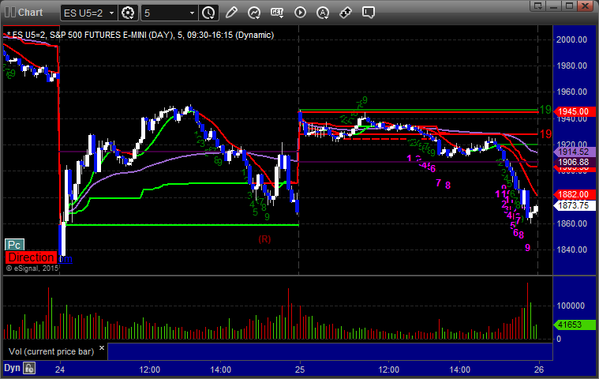This screenshot has height=379, width=599.
Task: Click the 100000 volume scale label
Action: coord(571,306)
